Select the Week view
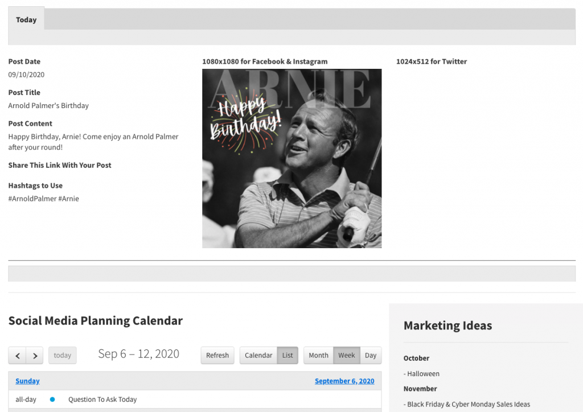The image size is (583, 412). 346,355
